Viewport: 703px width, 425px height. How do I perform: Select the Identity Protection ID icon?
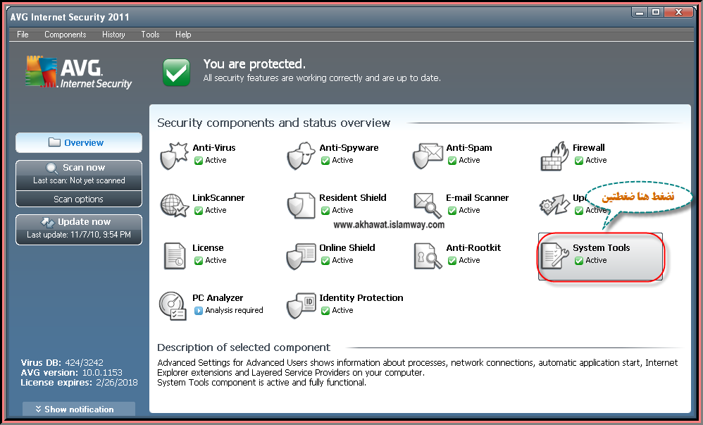click(301, 306)
